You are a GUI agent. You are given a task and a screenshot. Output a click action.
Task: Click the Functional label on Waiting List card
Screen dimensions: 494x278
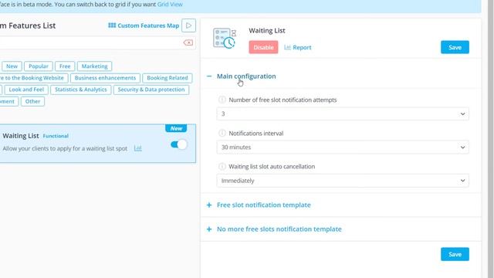click(56, 136)
